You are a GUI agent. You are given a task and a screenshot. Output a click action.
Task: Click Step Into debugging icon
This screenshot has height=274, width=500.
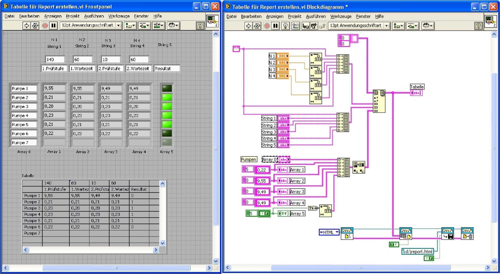pos(305,26)
